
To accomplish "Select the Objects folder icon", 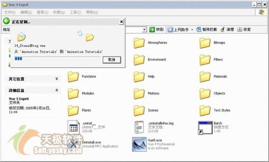I will coord(205,94).
